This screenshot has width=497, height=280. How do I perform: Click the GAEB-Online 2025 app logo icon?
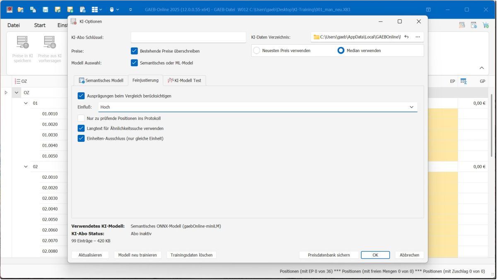[9, 9]
